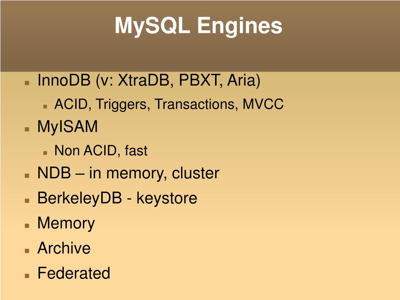Click the Non ACID, fast sub-bullet

point(101,151)
